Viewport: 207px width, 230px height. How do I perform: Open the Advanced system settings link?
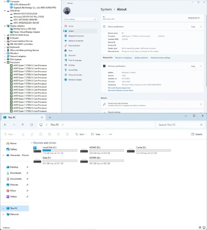pyautogui.click(x=160, y=58)
